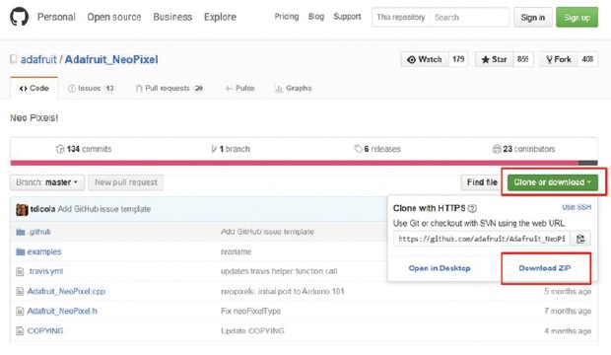This screenshot has width=611, height=355.
Task: Fork the repository
Action: tap(559, 59)
